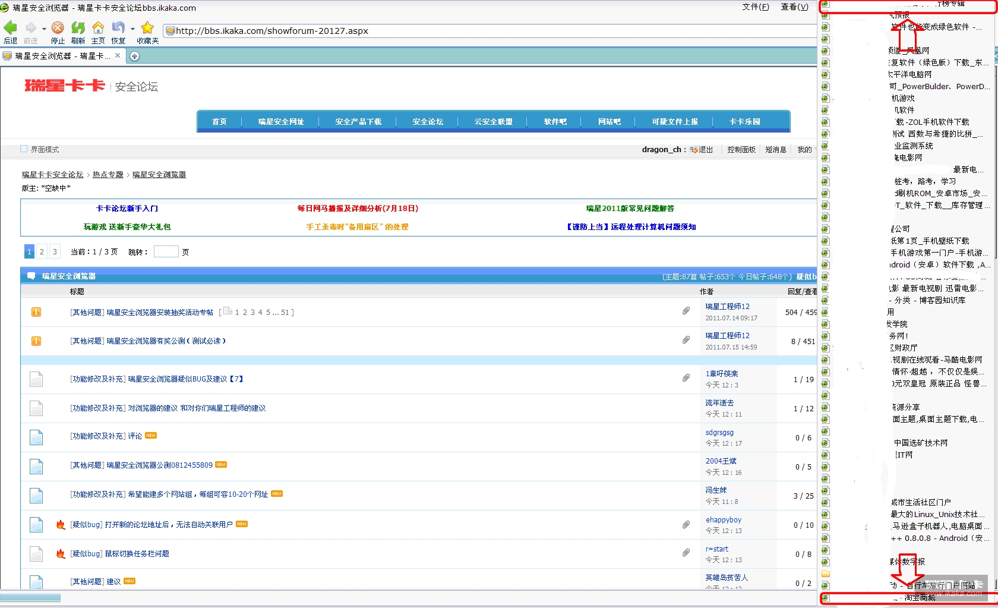Expand the dropdown arrow beside Forward button
Screen dimensions: 998x608
coord(44,29)
